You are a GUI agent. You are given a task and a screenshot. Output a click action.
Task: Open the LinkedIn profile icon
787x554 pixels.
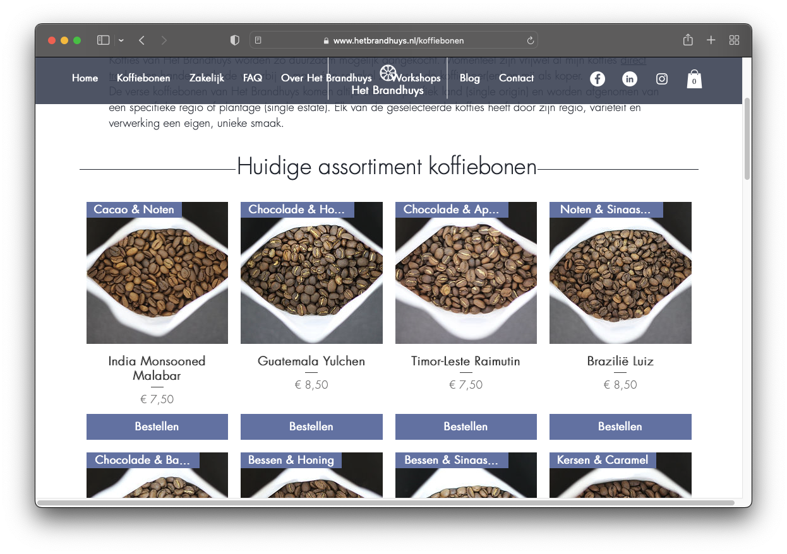click(630, 79)
